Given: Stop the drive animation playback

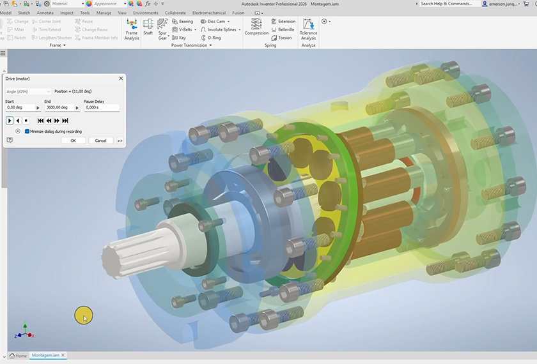Looking at the screenshot, I should (26, 121).
